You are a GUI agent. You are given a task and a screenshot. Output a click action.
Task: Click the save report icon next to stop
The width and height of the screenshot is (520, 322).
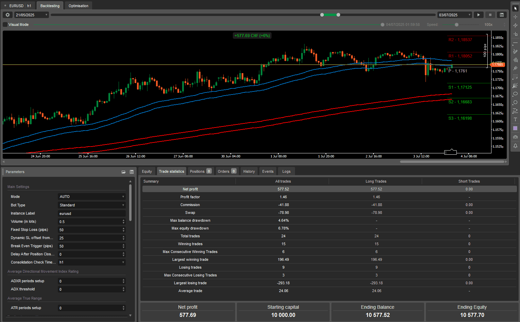click(x=502, y=15)
